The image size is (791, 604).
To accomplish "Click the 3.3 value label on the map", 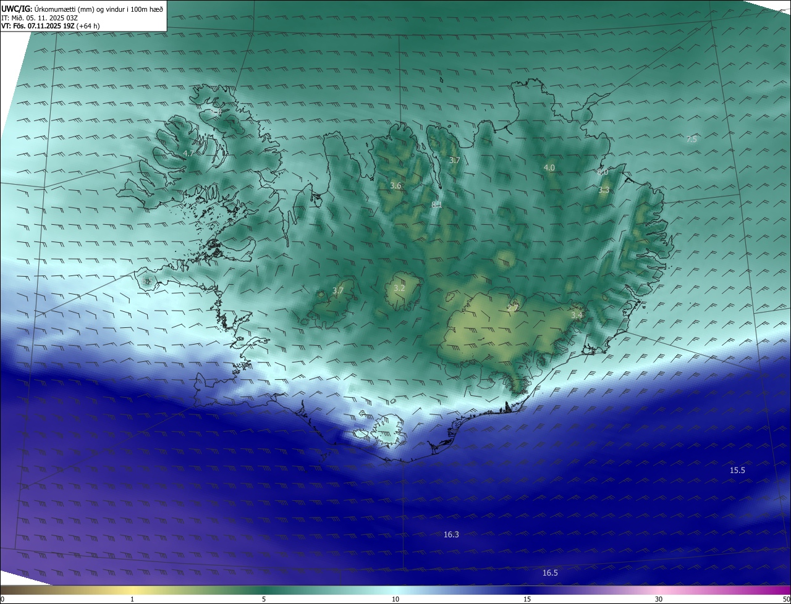I will [604, 190].
